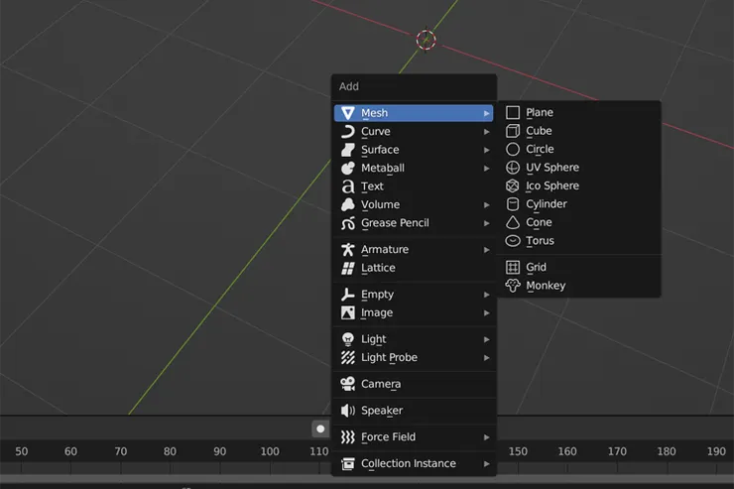Click frame number 100 in timeline
The height and width of the screenshot is (489, 734).
click(x=270, y=451)
